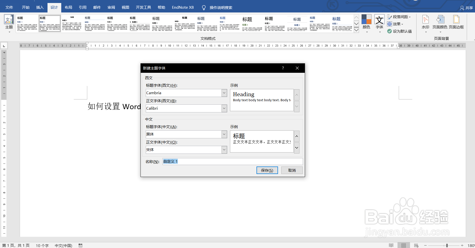This screenshot has height=248, width=475.
Task: Click 设为默认值 set as default
Action: click(399, 31)
